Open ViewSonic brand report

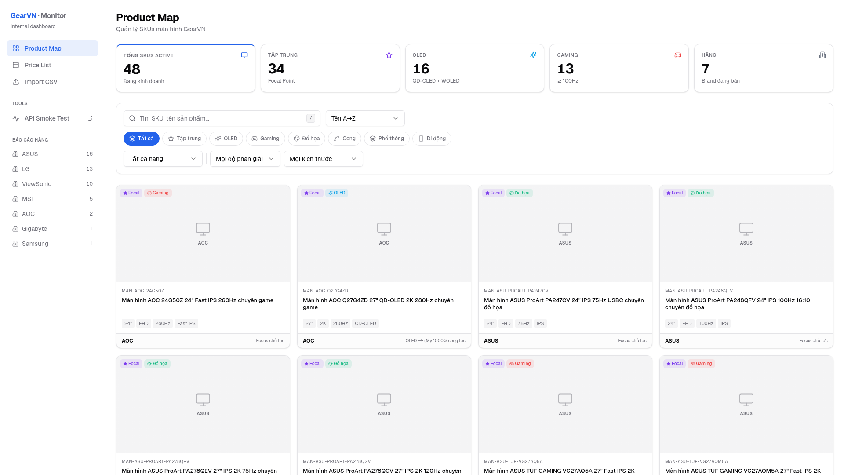tap(52, 184)
